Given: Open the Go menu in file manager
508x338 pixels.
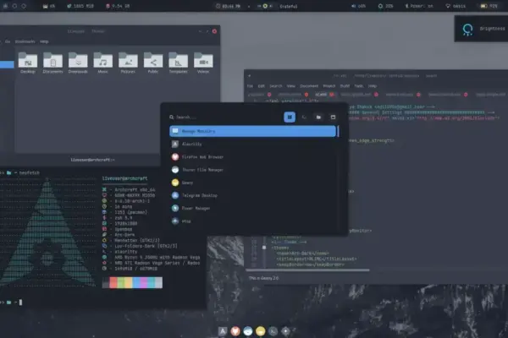Looking at the screenshot, I should 8,41.
